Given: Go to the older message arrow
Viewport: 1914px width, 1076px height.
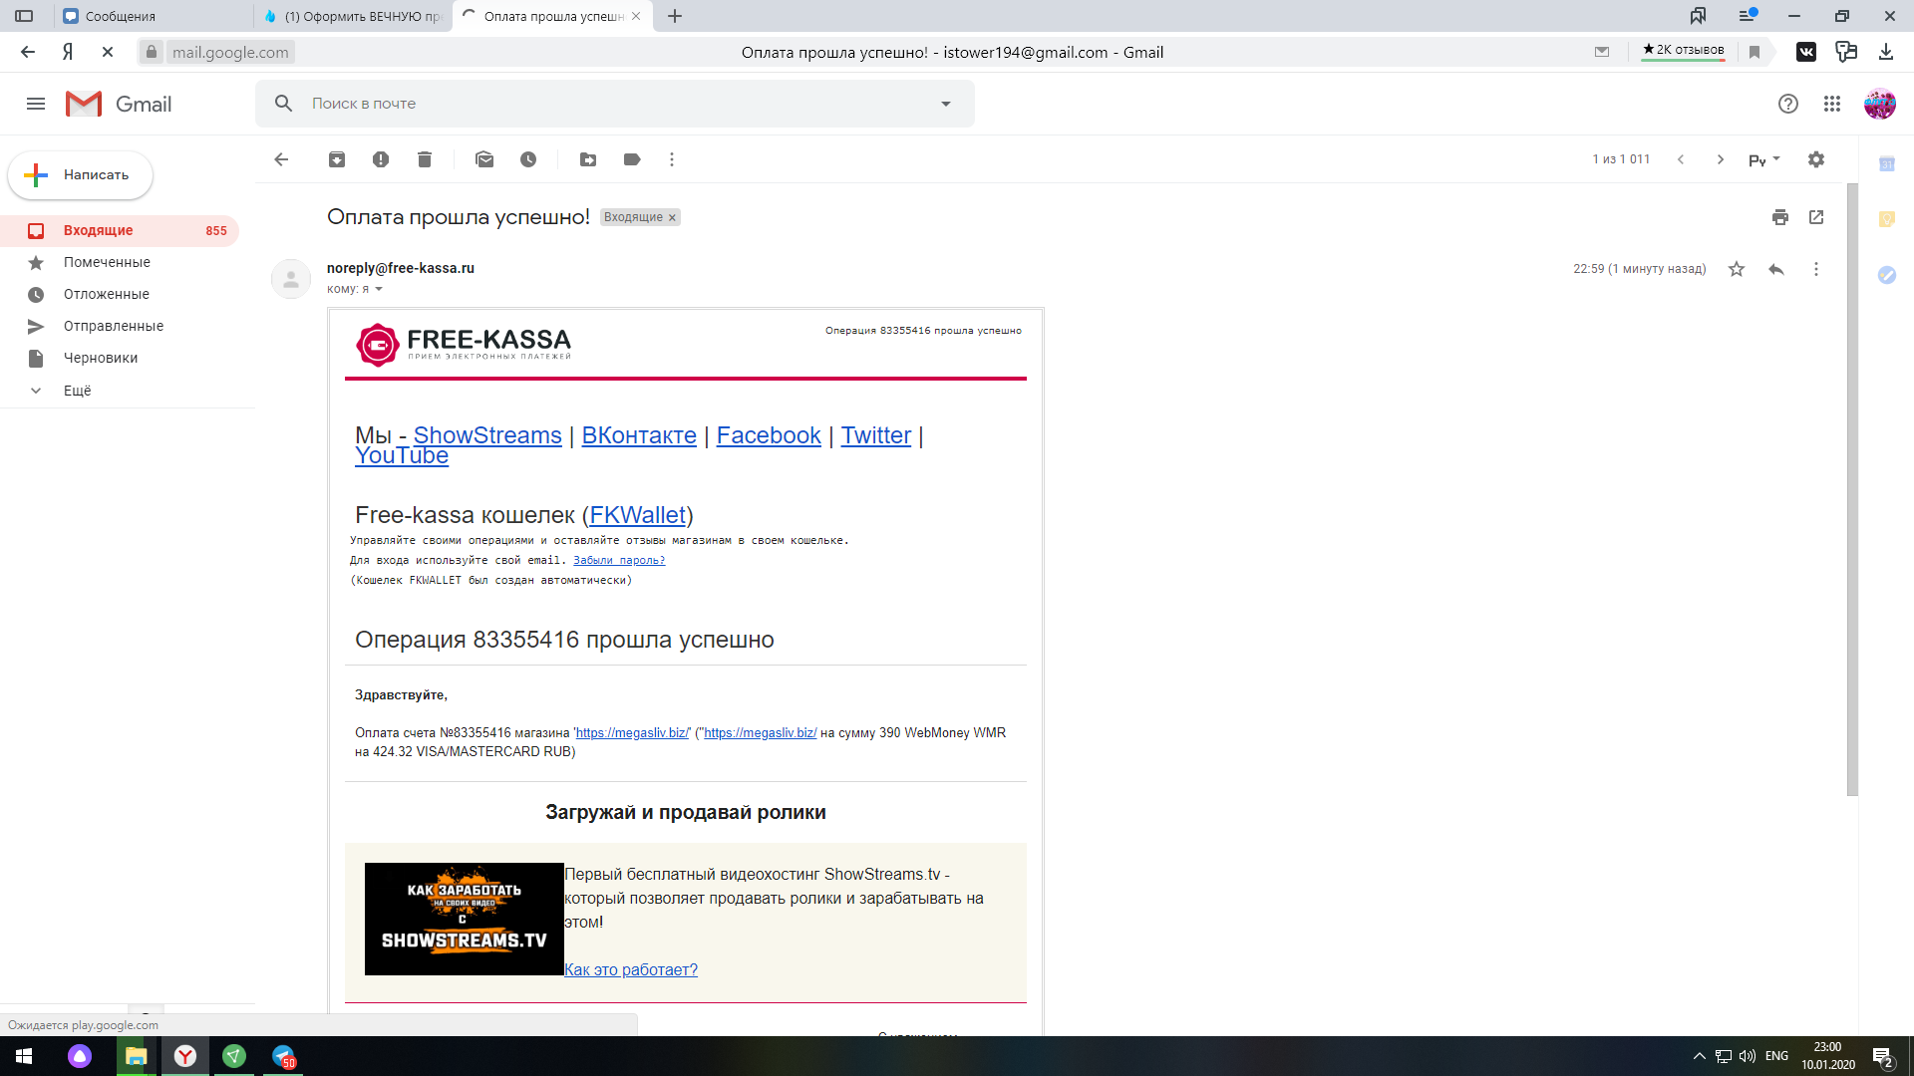Looking at the screenshot, I should point(1721,159).
